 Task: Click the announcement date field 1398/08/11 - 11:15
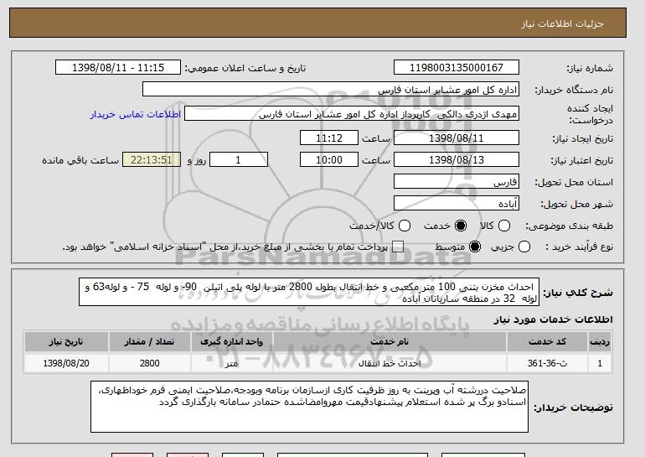pos(118,68)
